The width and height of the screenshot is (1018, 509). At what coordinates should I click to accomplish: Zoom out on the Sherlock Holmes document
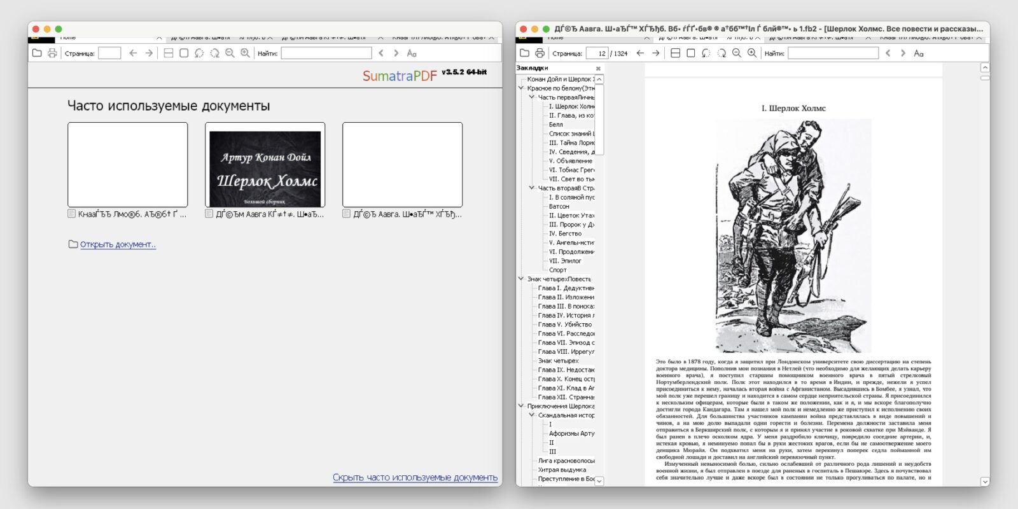[737, 53]
